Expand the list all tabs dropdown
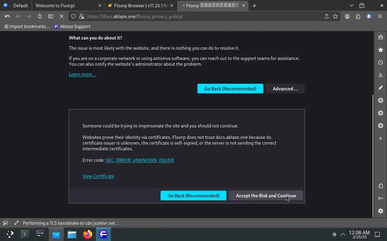This screenshot has height=241, width=387. 351,6
